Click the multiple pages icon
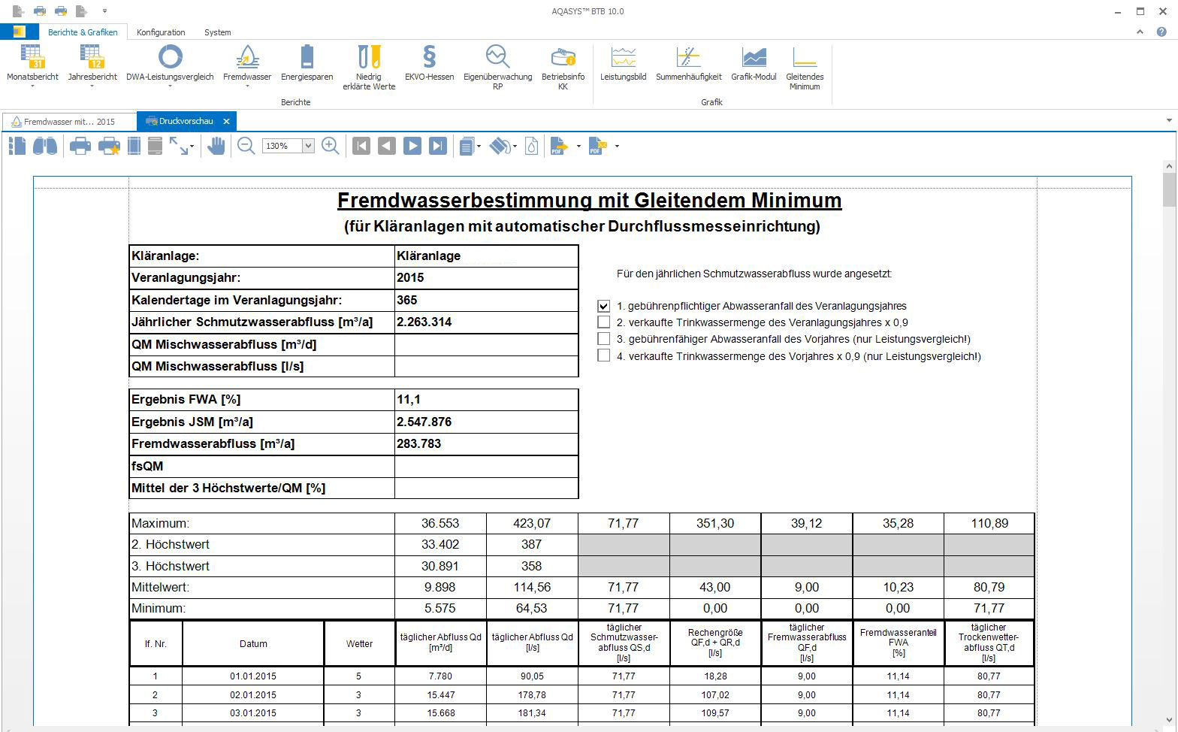This screenshot has width=1178, height=732. coord(467,146)
